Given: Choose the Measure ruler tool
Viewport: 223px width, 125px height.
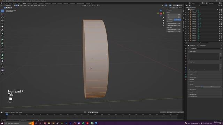Looking at the screenshot, I should (2, 33).
